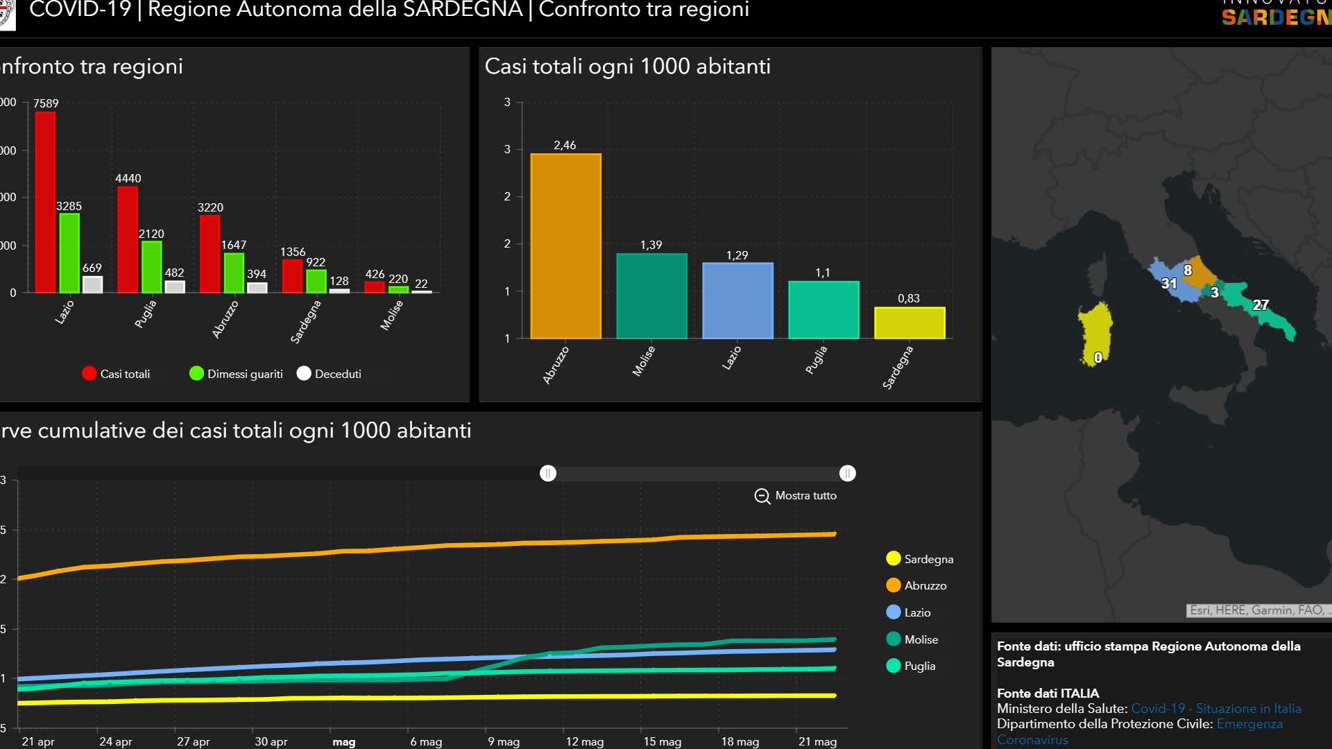
Task: Select the yellow Sardegna bar in per-1000 chart
Action: 909,322
